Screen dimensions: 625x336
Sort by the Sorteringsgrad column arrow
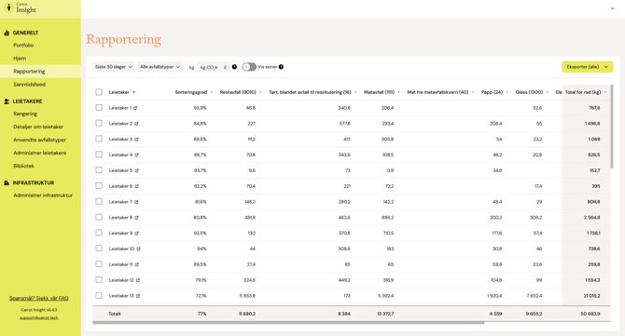pyautogui.click(x=212, y=92)
